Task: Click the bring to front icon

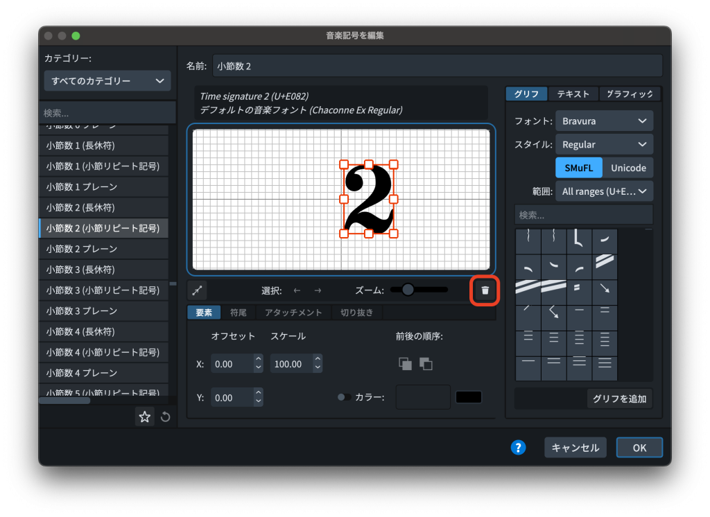Action: point(405,364)
